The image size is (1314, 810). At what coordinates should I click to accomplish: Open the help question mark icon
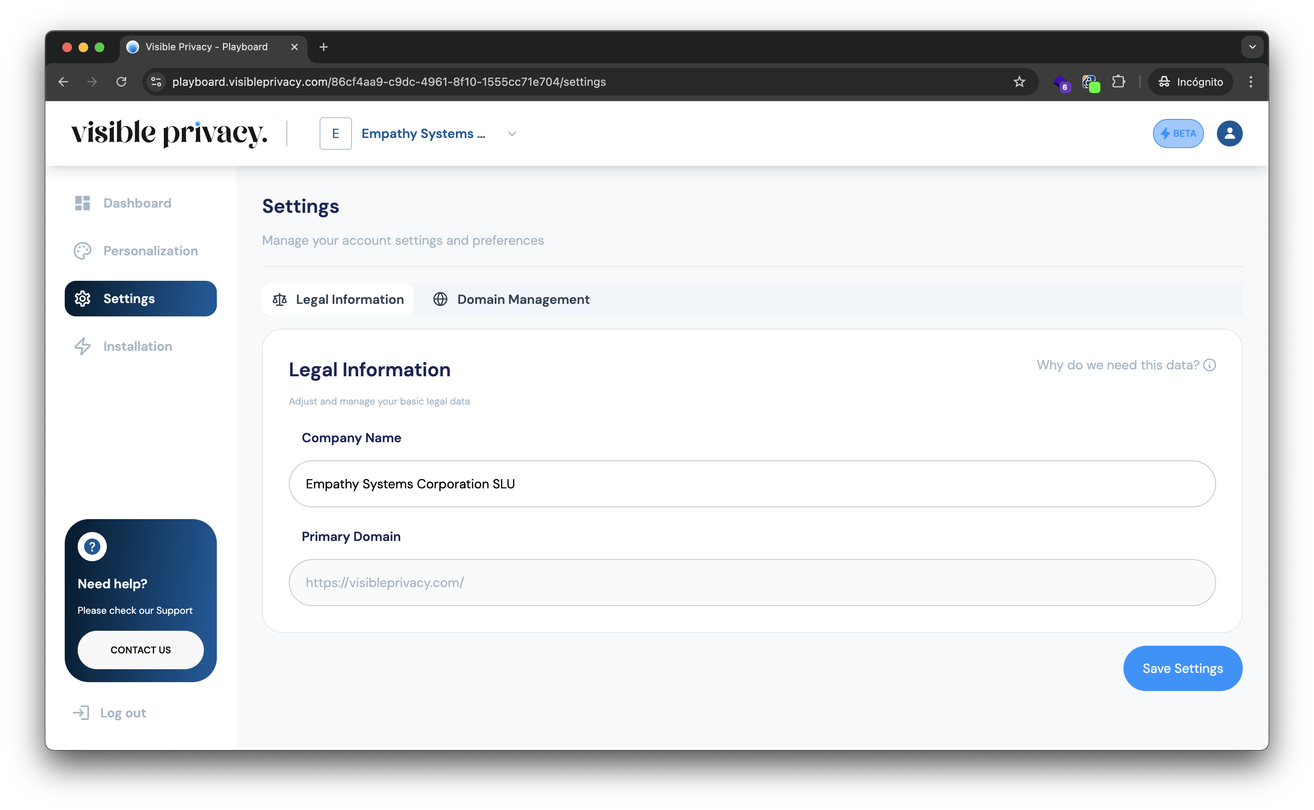coord(91,547)
